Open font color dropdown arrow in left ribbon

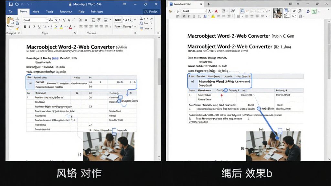pos(75,27)
